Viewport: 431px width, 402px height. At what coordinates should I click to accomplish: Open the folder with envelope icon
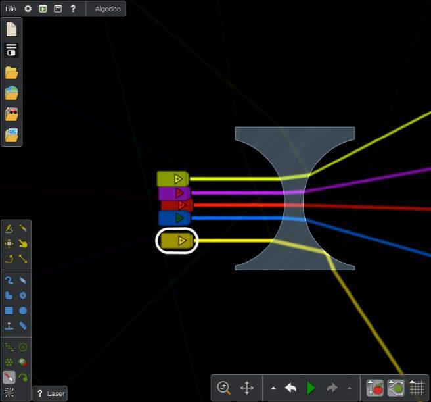[12, 135]
